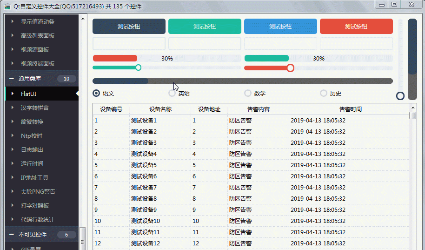425x250 pixels.
Task: Maximize the Qt自定义控件大全 window
Action: coord(394,4)
